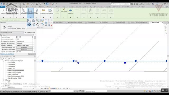Screen dimensions: 169x95
Task: Click the Align tool icon
Action: click(x=29, y=21)
